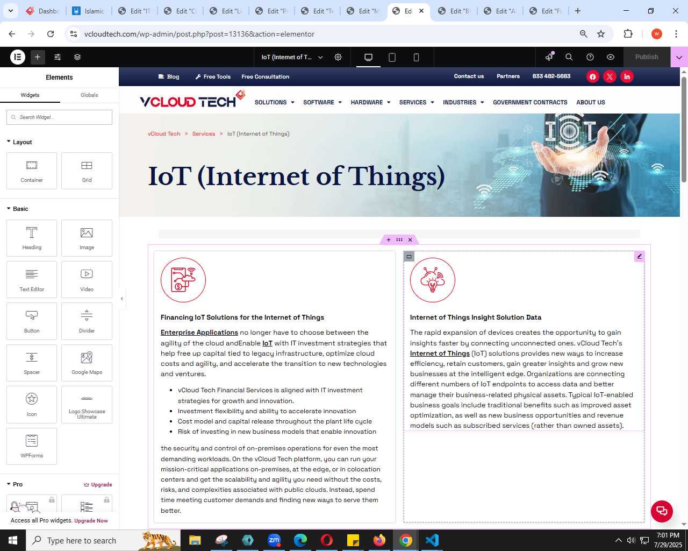688x551 pixels.
Task: Select the WPForms widget
Action: (32, 446)
